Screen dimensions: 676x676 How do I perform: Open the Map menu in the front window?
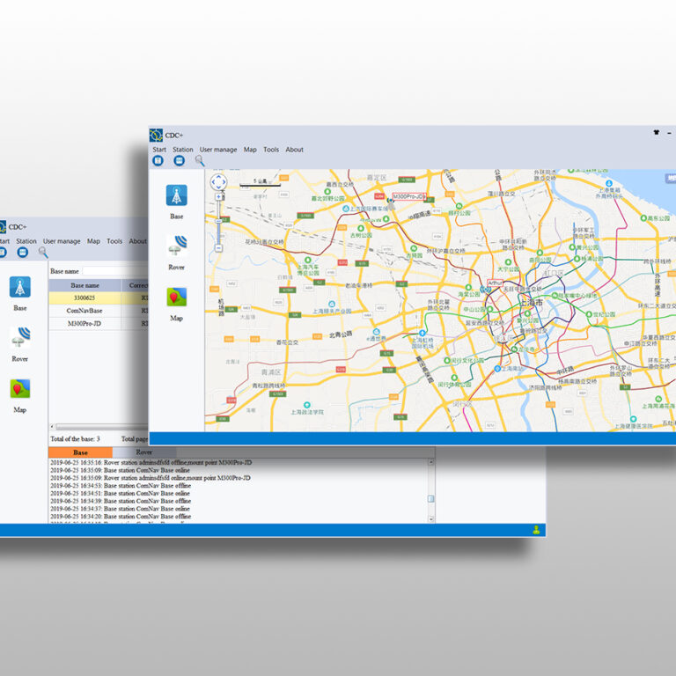click(250, 150)
